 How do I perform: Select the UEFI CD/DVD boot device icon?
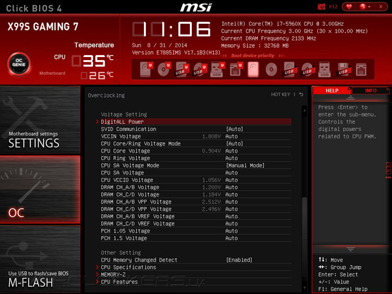point(164,69)
